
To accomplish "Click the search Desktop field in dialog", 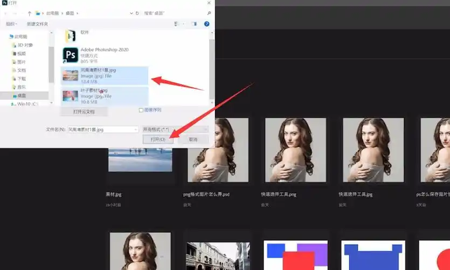I will point(174,13).
